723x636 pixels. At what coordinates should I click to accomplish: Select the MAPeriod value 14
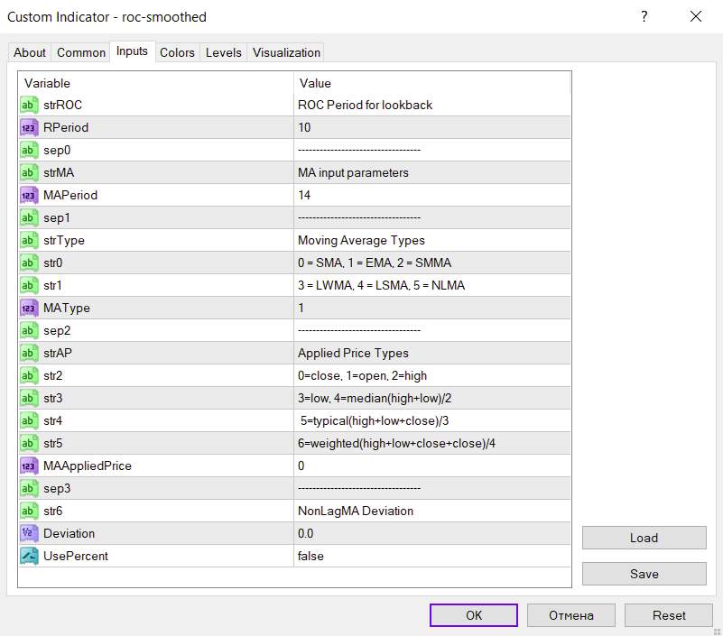(304, 196)
